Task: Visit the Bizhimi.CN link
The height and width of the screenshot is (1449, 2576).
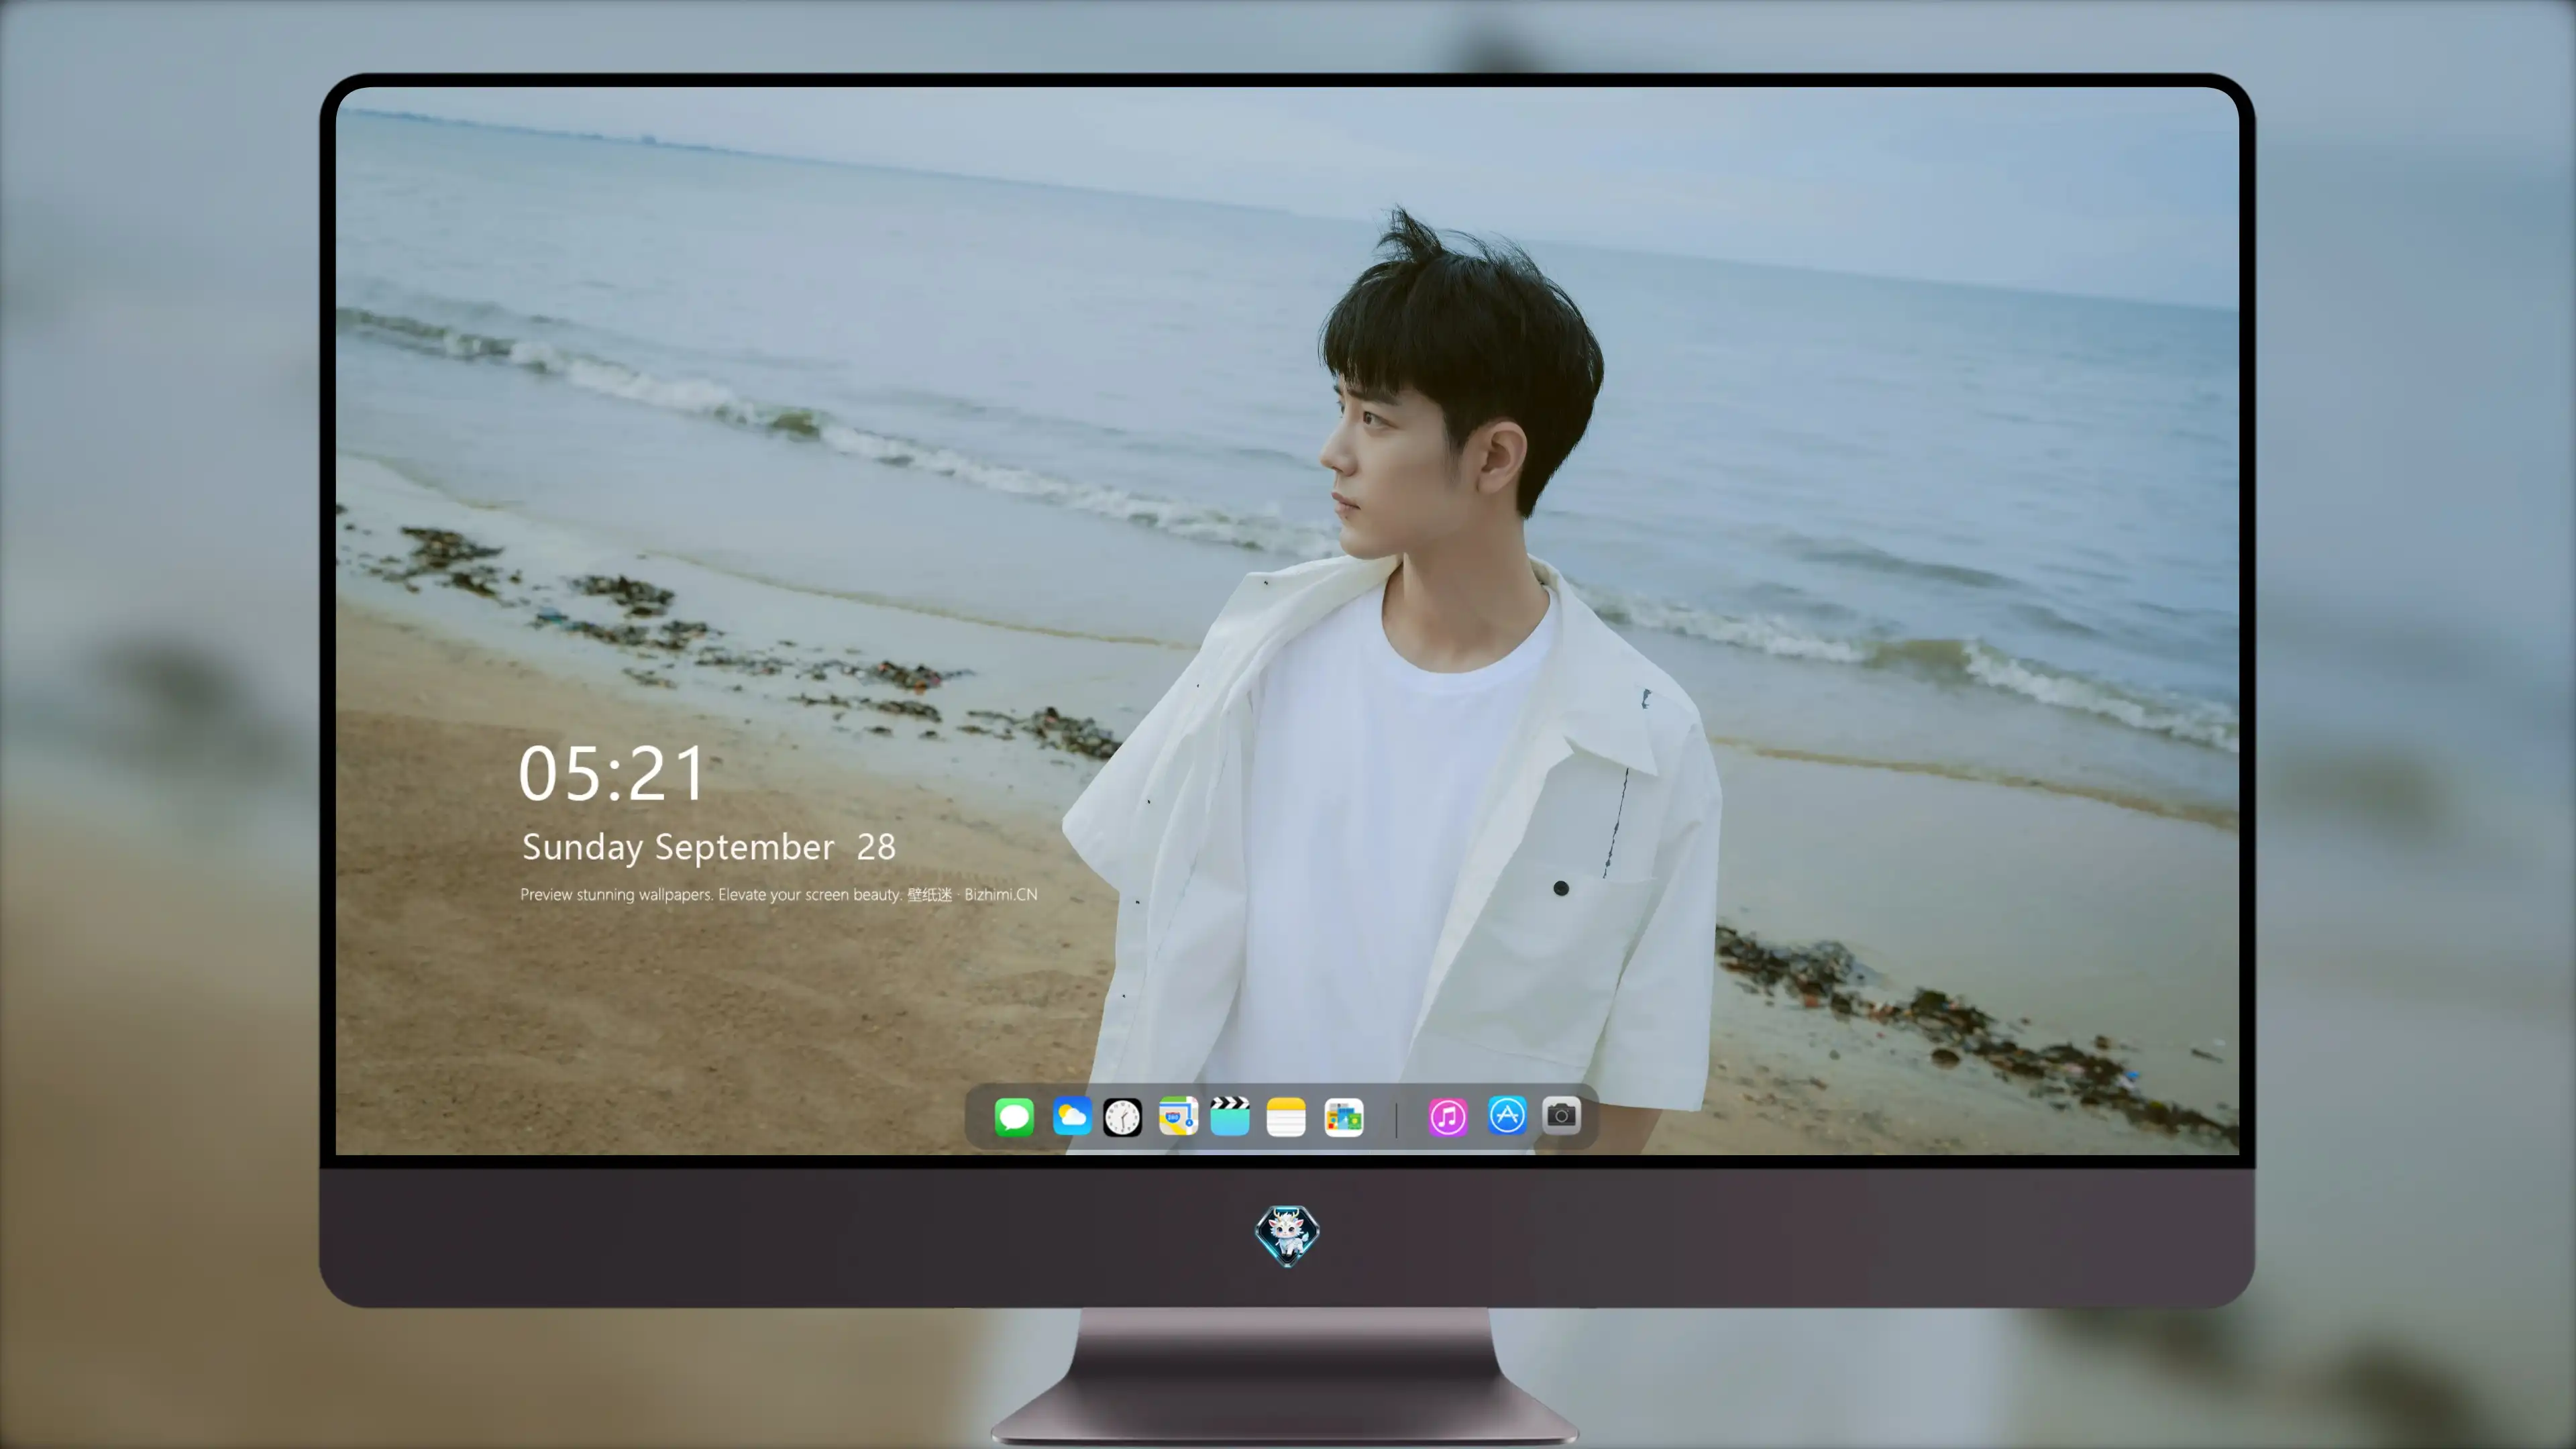Action: pos(1001,894)
